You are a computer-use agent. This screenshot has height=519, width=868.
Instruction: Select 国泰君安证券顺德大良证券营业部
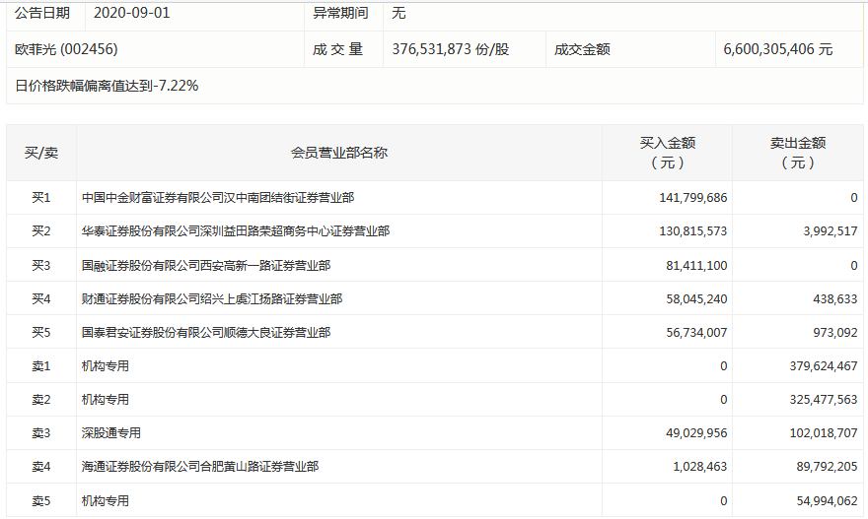coord(206,333)
